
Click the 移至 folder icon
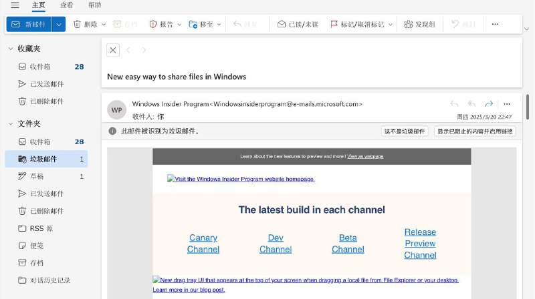pyautogui.click(x=193, y=24)
